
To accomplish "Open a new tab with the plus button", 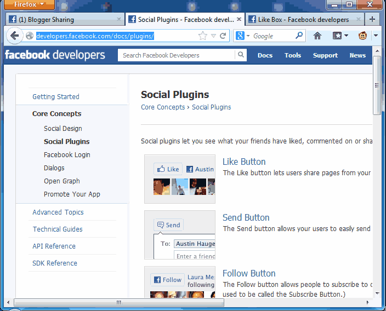I will 372,19.
